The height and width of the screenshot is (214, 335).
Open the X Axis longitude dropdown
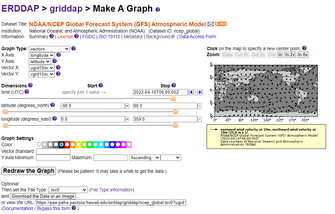42,55
